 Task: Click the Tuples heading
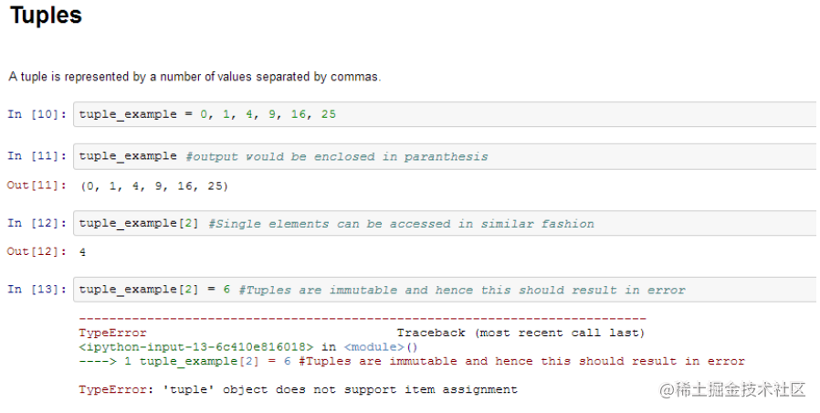(46, 15)
